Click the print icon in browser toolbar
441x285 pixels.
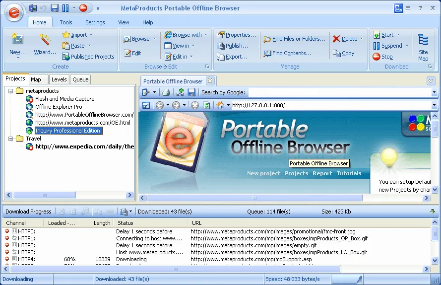[x=166, y=92]
